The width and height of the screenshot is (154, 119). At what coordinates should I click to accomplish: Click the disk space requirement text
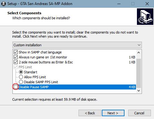[55, 99]
